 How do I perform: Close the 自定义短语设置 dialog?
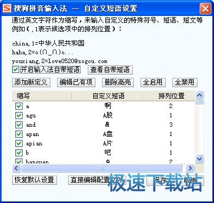(205, 9)
